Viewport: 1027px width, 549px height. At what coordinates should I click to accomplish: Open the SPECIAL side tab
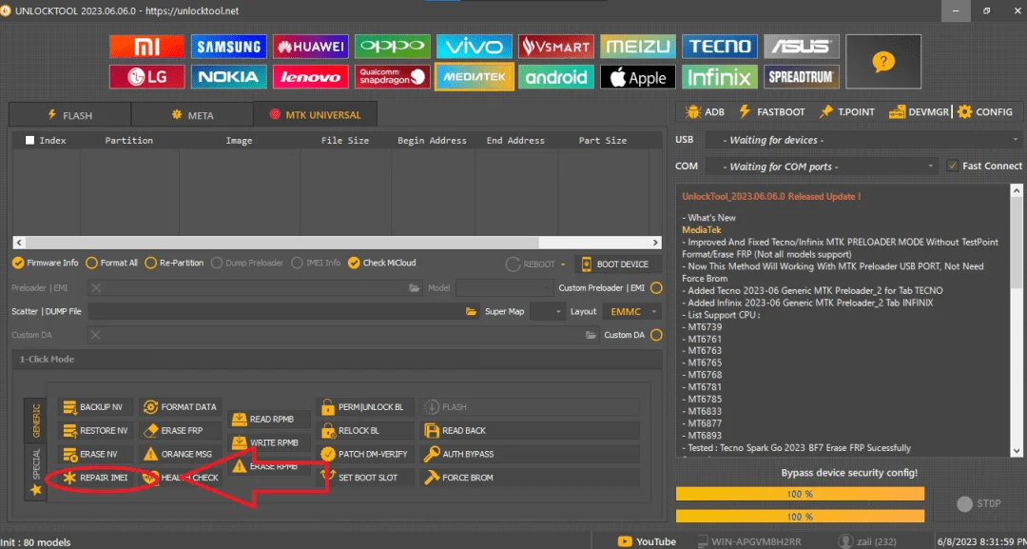[x=35, y=472]
